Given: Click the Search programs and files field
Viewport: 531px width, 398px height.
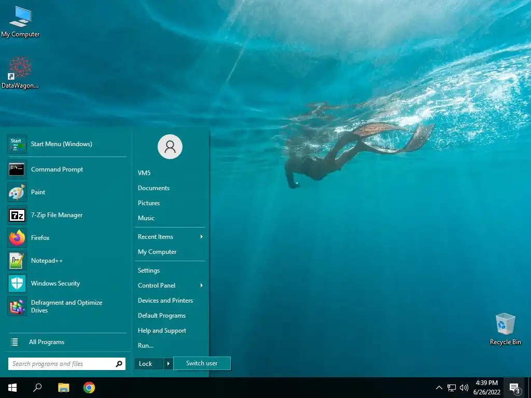Looking at the screenshot, I should 67,364.
